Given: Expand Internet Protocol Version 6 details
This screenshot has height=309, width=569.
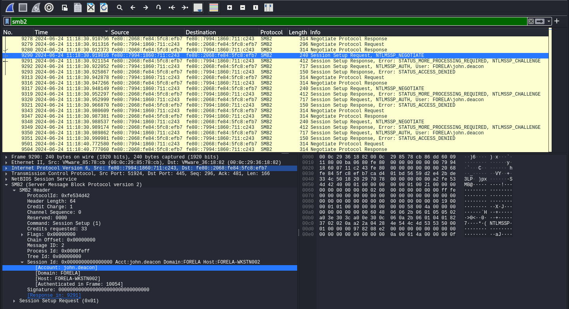Looking at the screenshot, I should click(x=7, y=168).
